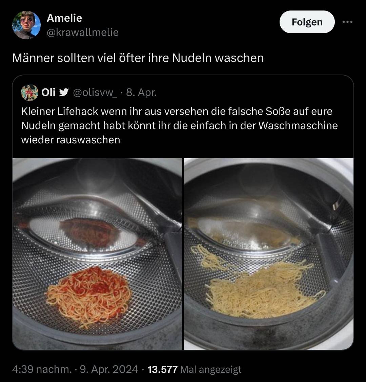This screenshot has width=366, height=382.
Task: Open the display name Oli in quote
Action: coord(48,93)
